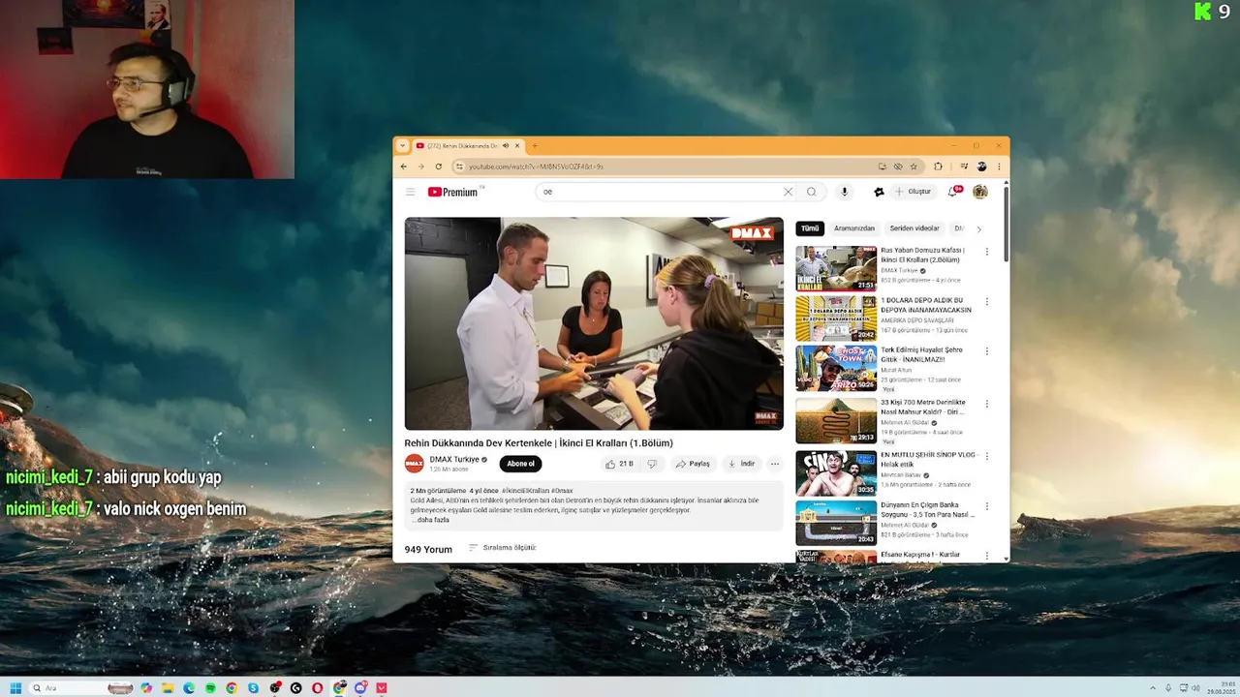The width and height of the screenshot is (1240, 697).
Task: Select the Tümü filter chip
Action: [x=810, y=228]
